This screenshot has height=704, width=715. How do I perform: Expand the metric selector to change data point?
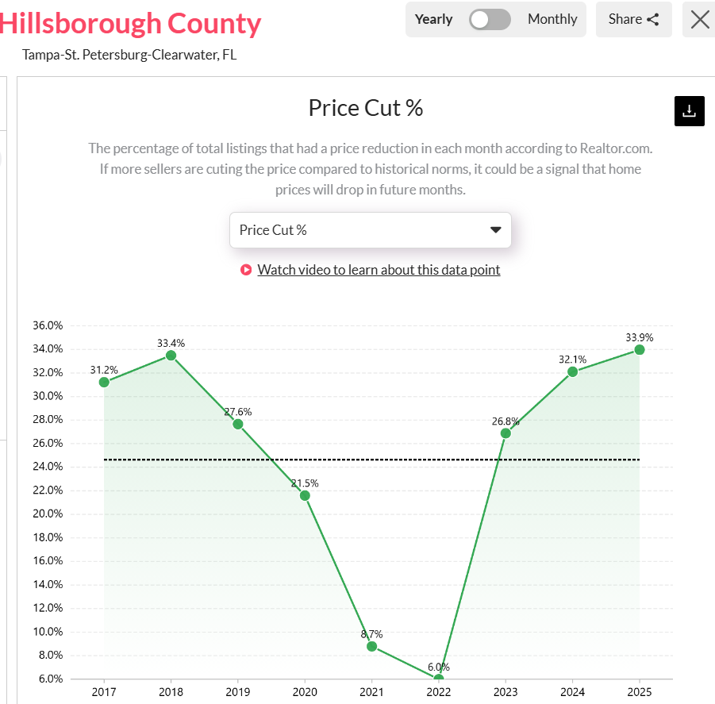[370, 229]
